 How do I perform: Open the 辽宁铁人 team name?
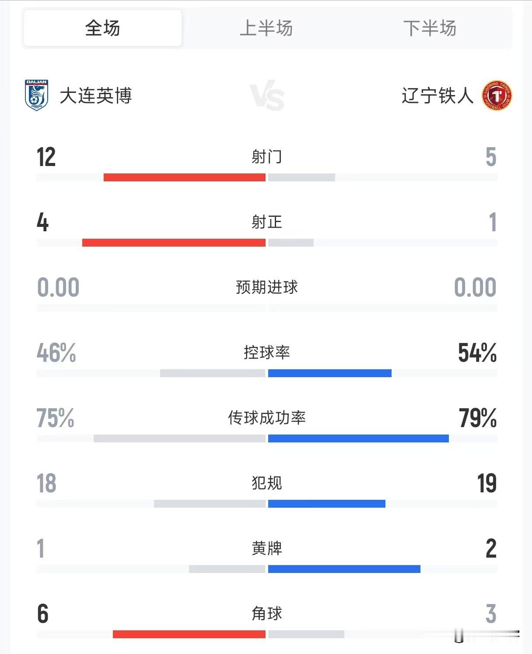pos(437,95)
